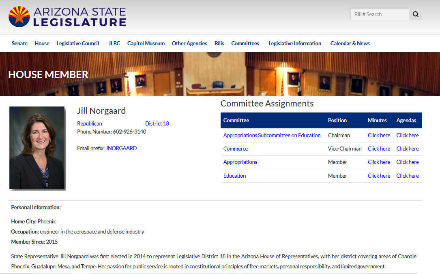Open the Commerce committee link
440x274 pixels.
[x=236, y=149]
